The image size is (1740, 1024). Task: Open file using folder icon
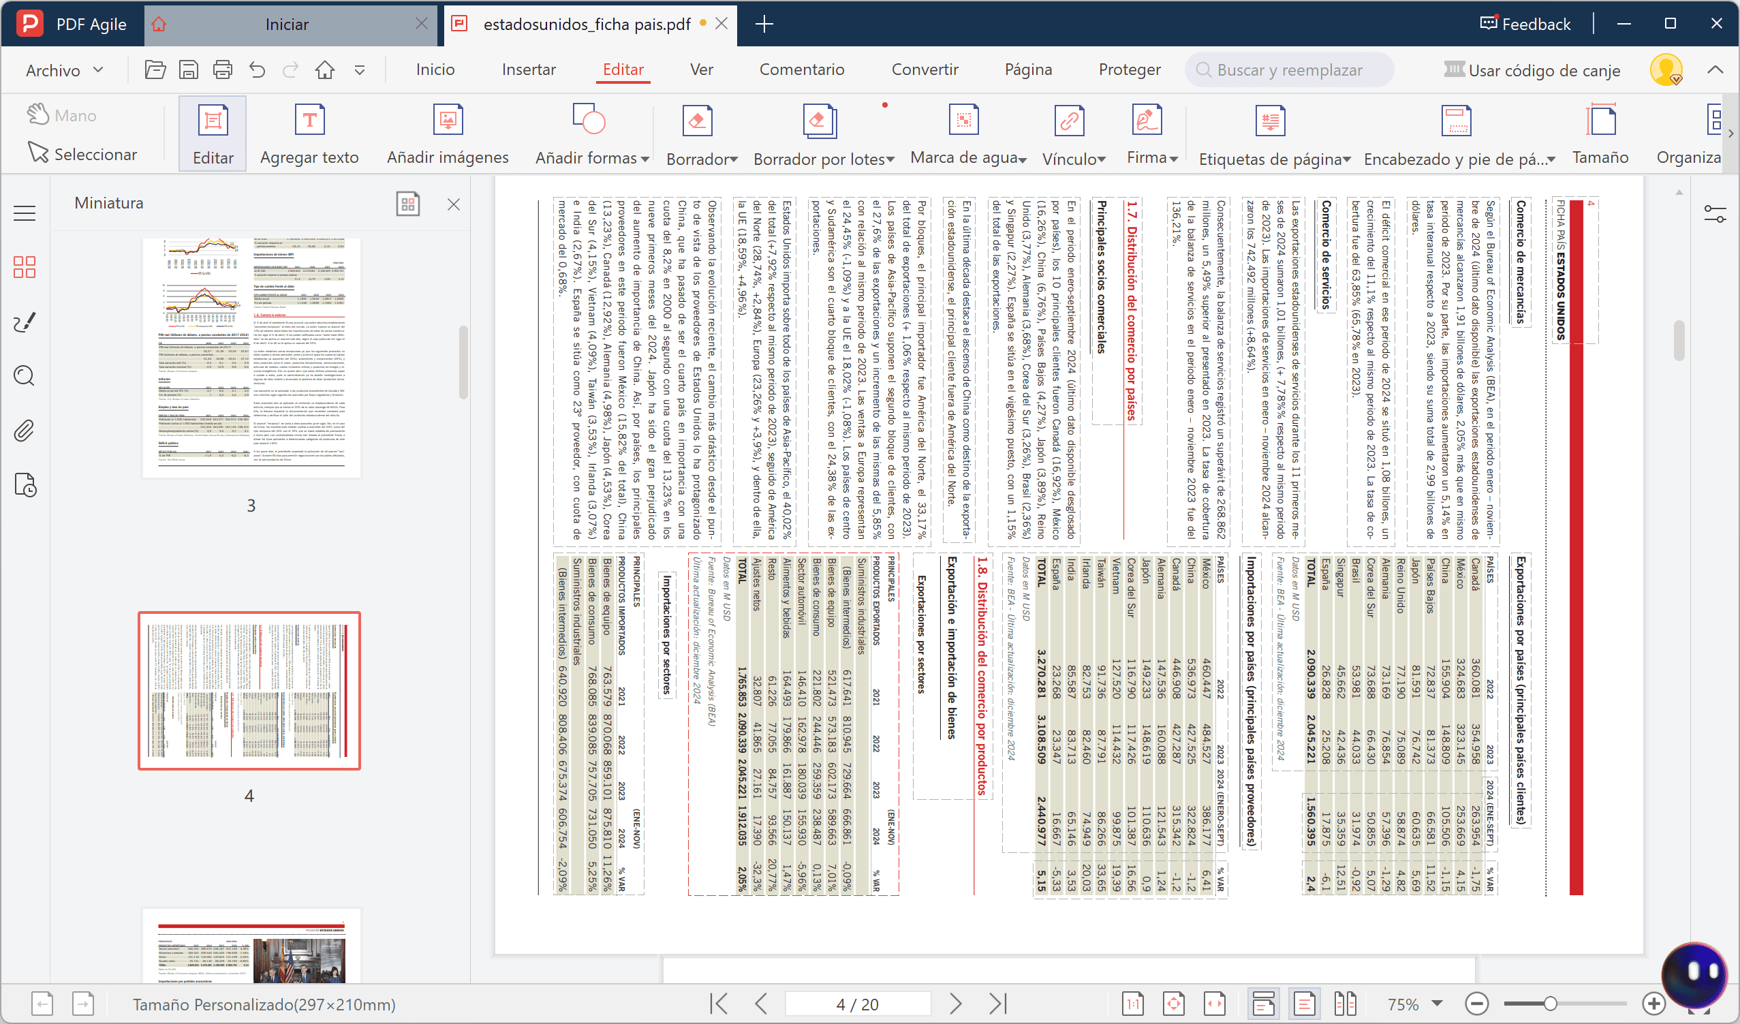155,69
